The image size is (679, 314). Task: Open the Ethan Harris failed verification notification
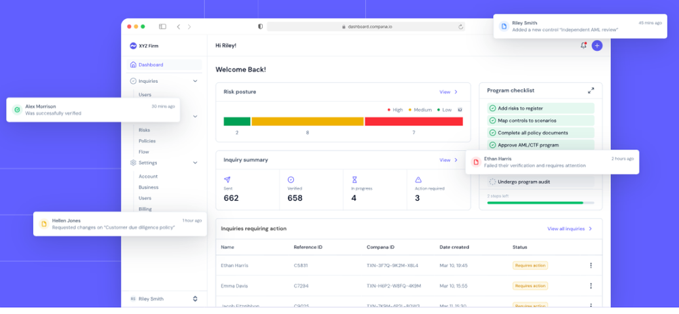point(552,162)
